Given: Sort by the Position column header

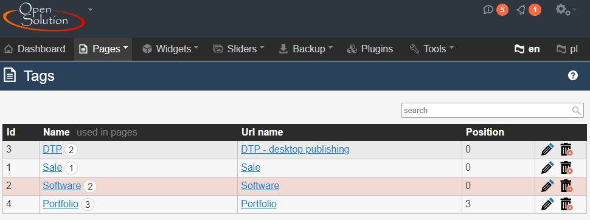Looking at the screenshot, I should 485,132.
